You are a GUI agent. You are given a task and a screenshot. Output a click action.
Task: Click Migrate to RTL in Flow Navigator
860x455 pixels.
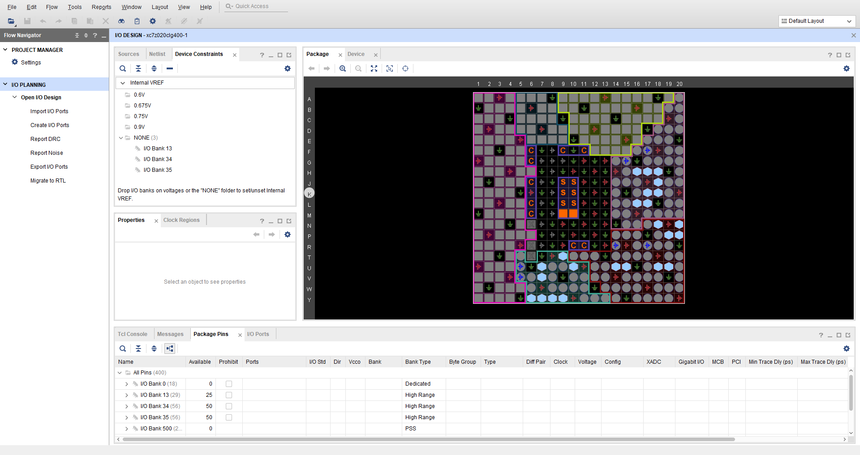pos(47,180)
